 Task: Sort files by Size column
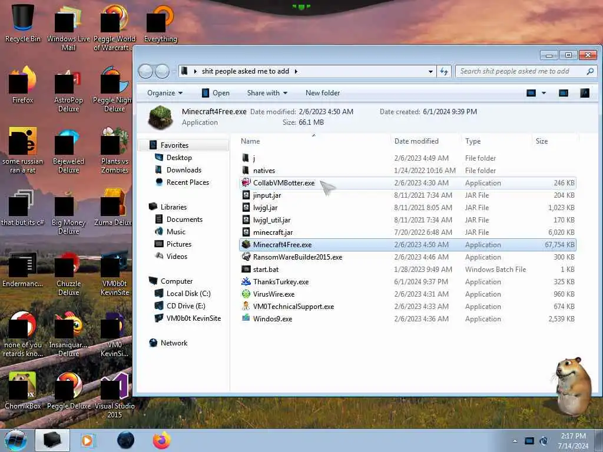coord(555,141)
